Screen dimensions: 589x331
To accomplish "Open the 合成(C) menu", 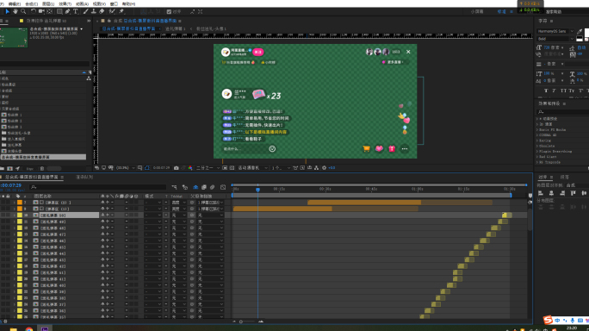I will pyautogui.click(x=31, y=3).
